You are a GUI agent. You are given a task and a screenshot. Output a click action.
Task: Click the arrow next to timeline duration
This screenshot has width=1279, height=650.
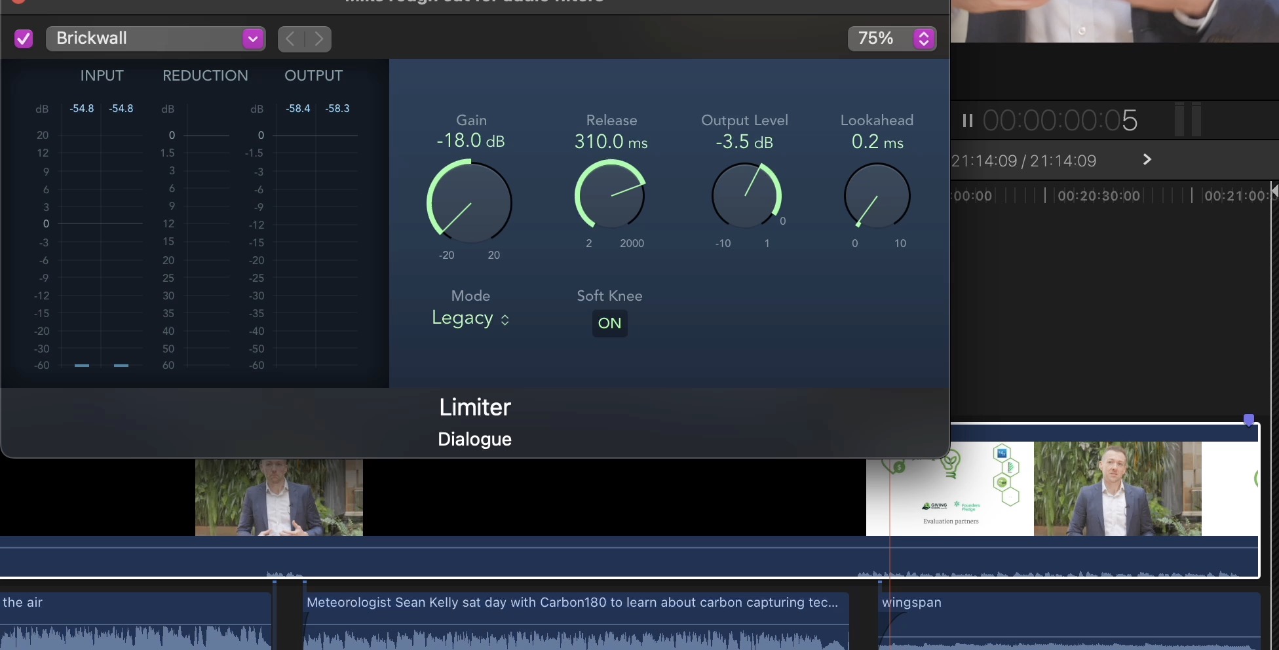pos(1147,160)
